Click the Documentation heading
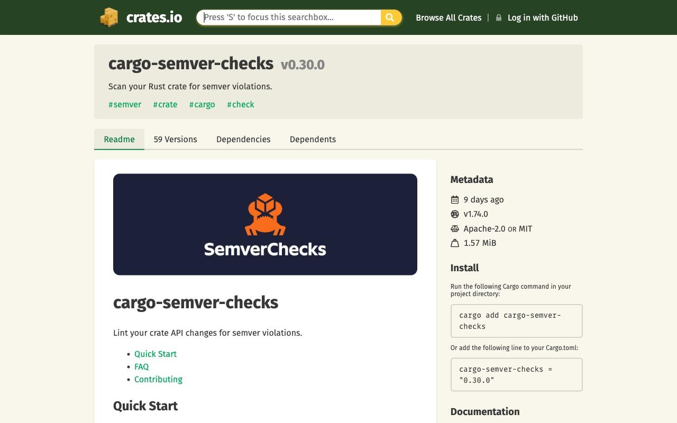 click(x=485, y=411)
